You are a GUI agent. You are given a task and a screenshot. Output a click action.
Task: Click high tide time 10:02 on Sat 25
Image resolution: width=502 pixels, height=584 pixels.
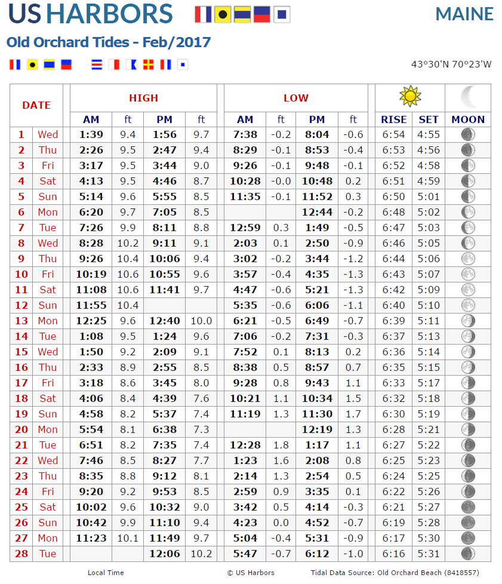pos(91,508)
